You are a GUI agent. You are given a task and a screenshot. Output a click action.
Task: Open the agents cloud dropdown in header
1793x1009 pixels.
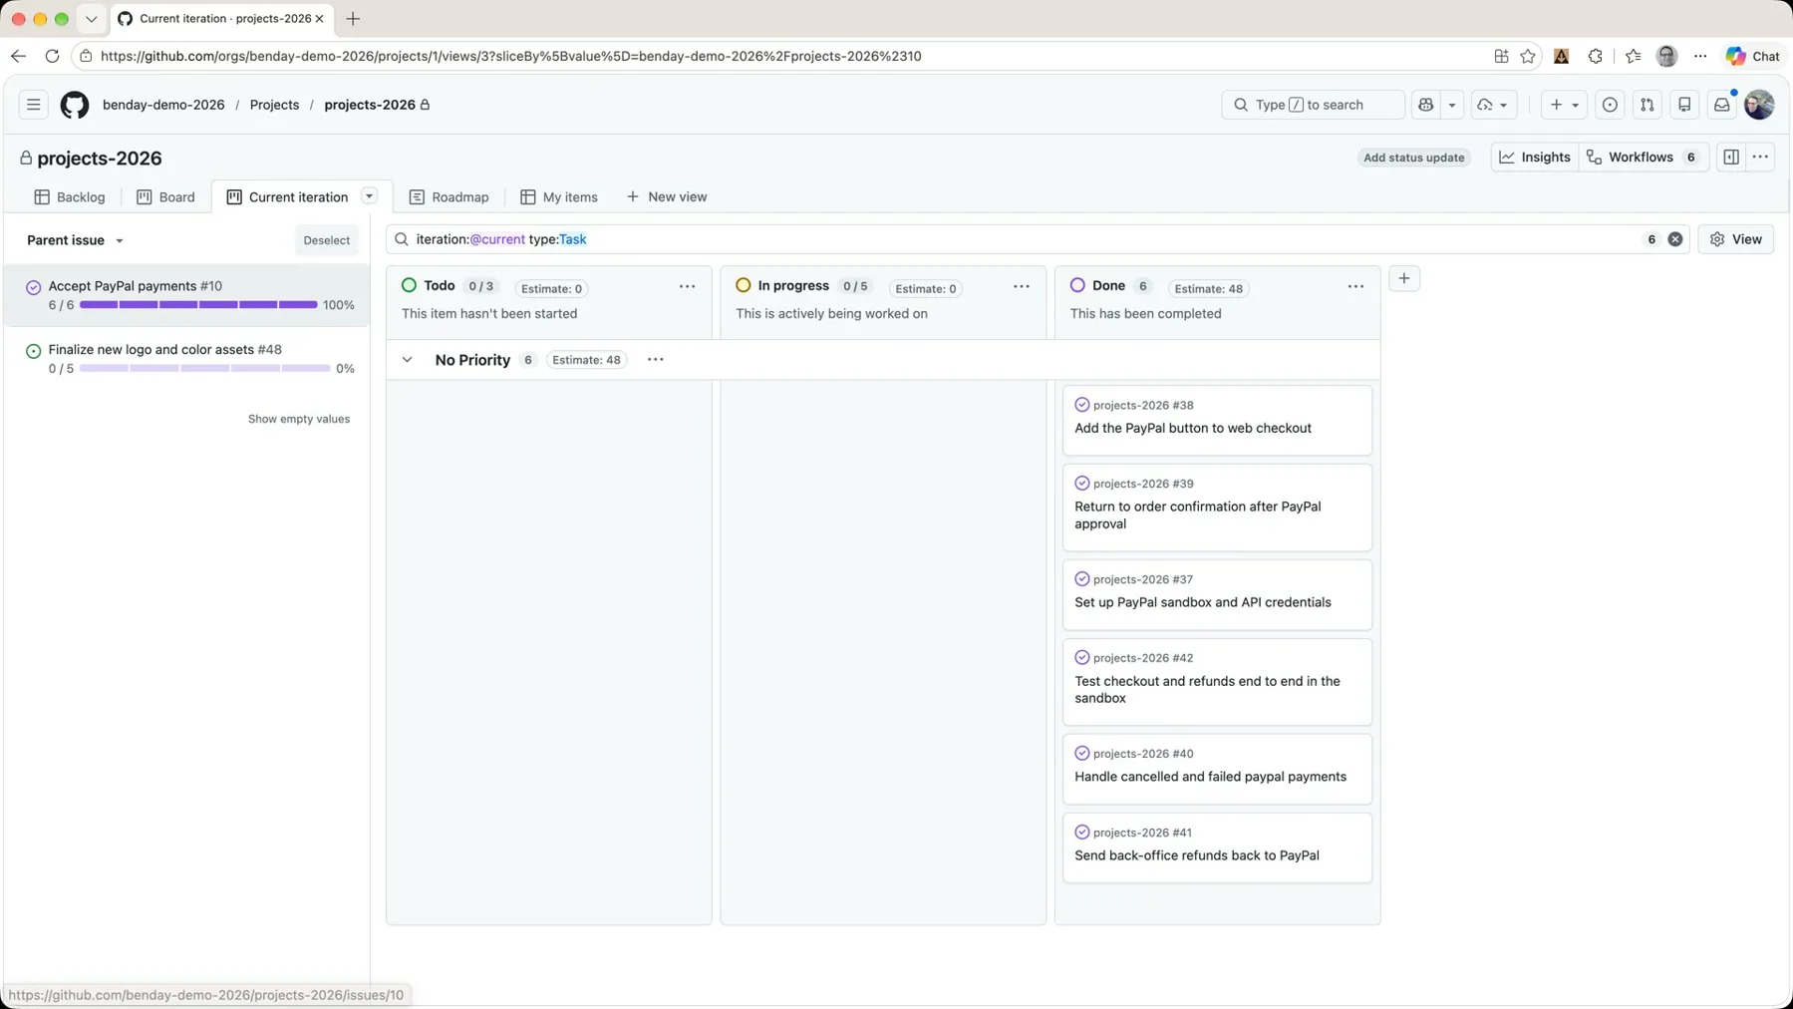pyautogui.click(x=1493, y=105)
